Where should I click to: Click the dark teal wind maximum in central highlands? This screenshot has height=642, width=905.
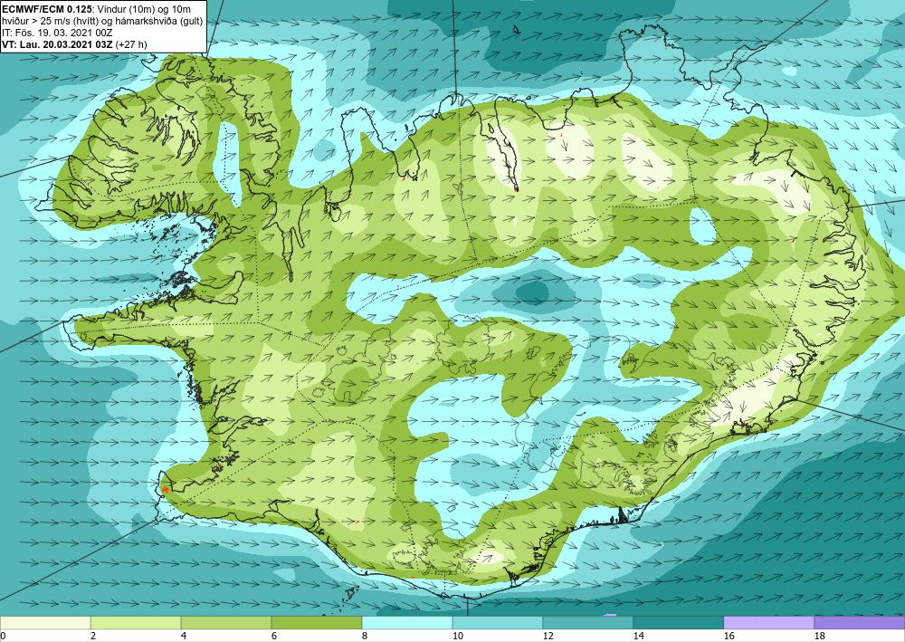(x=533, y=293)
